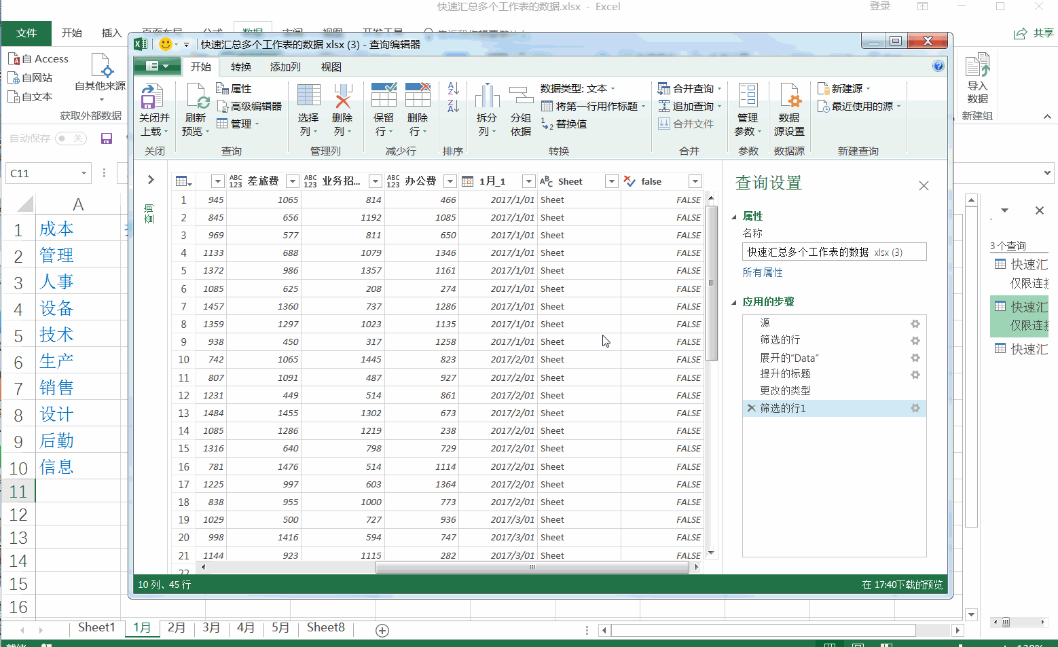Click the query name input field

pos(833,252)
